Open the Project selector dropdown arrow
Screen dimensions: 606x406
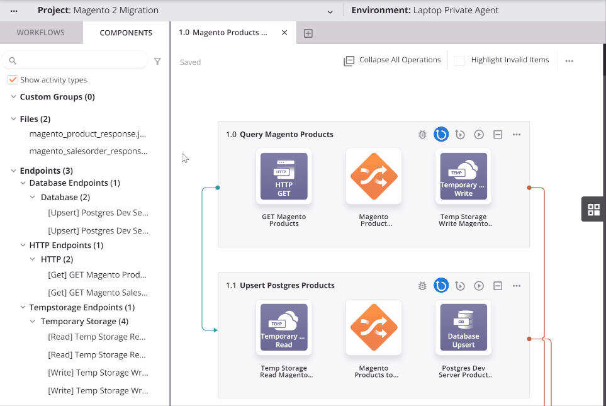click(330, 11)
